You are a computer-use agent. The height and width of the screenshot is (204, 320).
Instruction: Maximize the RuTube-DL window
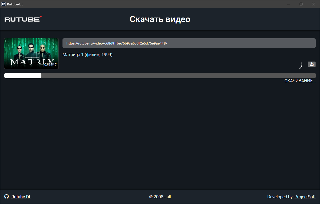pos(301,4)
